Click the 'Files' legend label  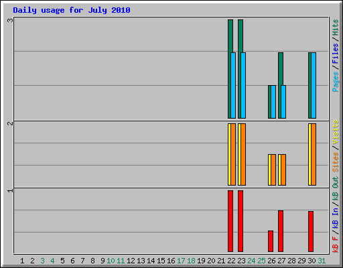(335, 54)
